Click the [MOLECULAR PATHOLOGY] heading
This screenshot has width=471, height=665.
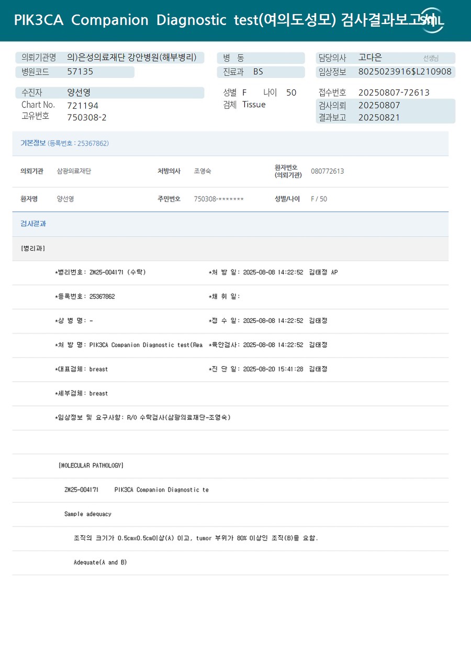tap(91, 465)
